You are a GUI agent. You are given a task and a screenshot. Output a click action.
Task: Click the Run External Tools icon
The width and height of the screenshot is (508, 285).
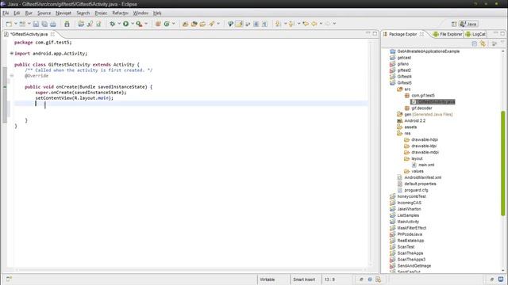tap(139, 24)
